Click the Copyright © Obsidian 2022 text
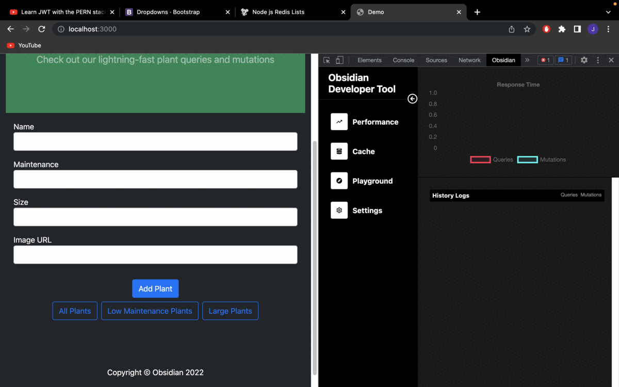This screenshot has width=619, height=387. click(x=155, y=373)
